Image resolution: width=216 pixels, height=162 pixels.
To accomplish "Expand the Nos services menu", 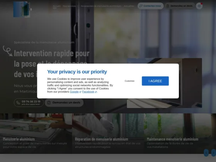I will coord(70,6).
